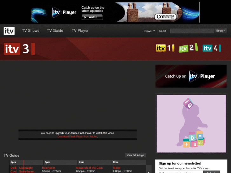Click the ITV logo in the navigation bar
Viewport: 231px width, 173px height.
9,31
